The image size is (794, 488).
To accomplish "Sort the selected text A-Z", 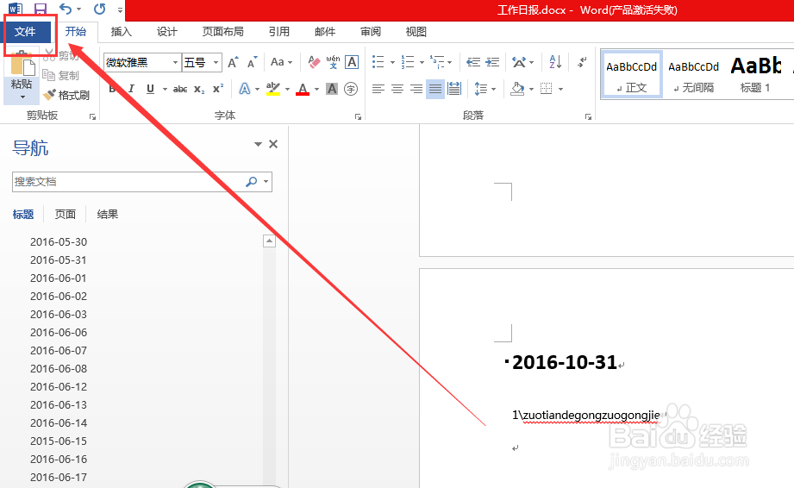I will point(555,62).
